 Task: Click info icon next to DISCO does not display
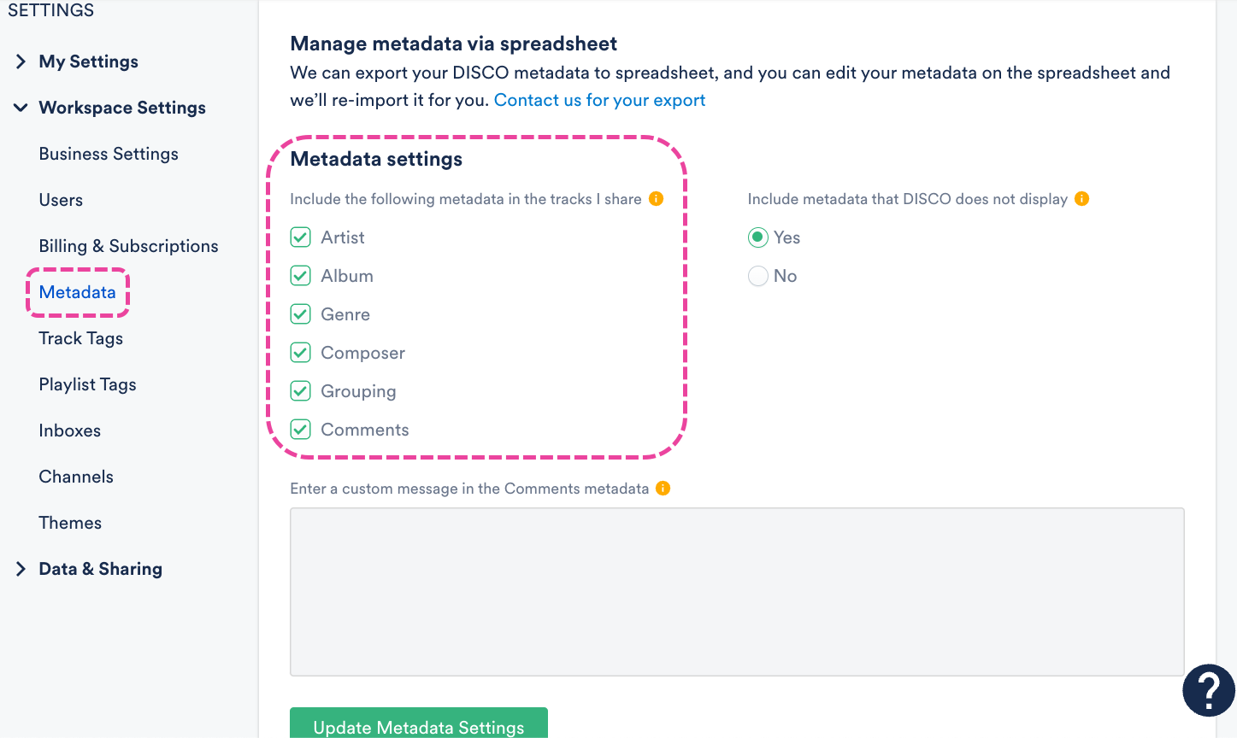click(1081, 199)
